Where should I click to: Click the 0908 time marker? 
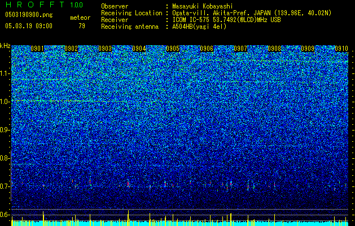point(274,49)
